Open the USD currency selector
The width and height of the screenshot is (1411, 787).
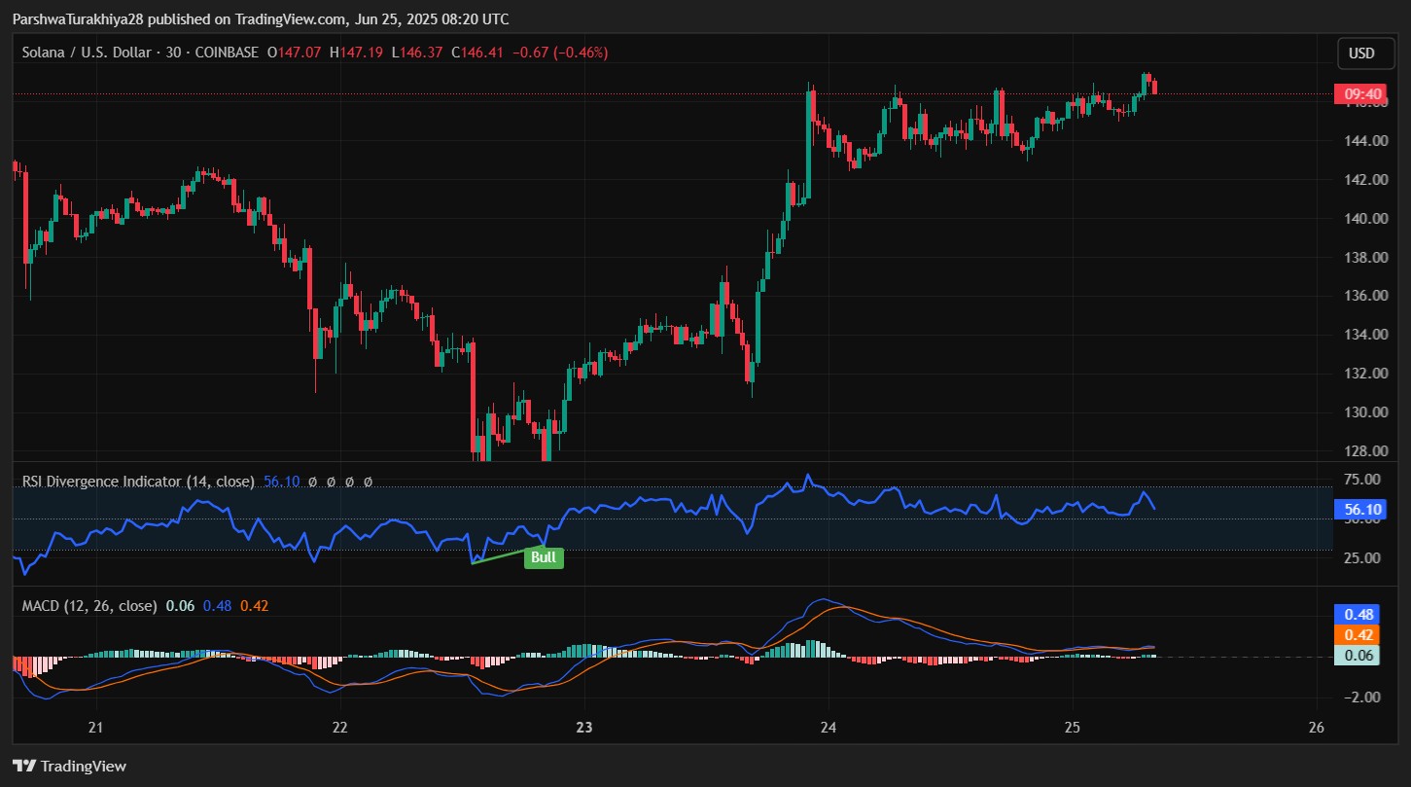(x=1361, y=54)
